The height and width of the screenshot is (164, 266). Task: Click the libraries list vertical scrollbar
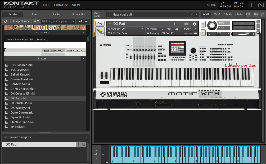88,39
